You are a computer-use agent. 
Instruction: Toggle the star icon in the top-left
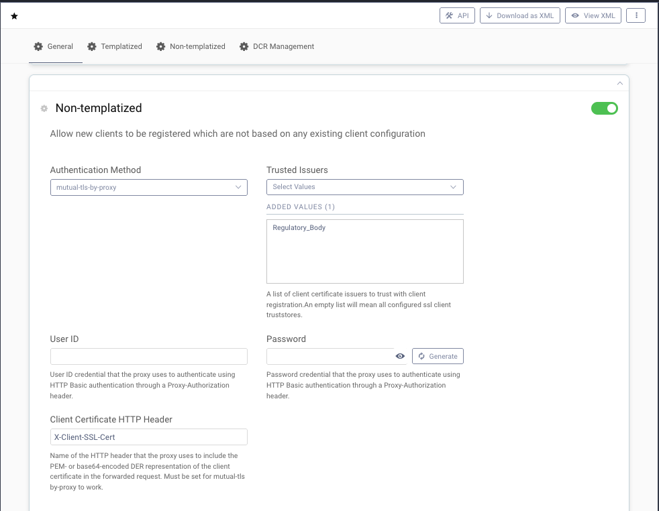pyautogui.click(x=14, y=15)
